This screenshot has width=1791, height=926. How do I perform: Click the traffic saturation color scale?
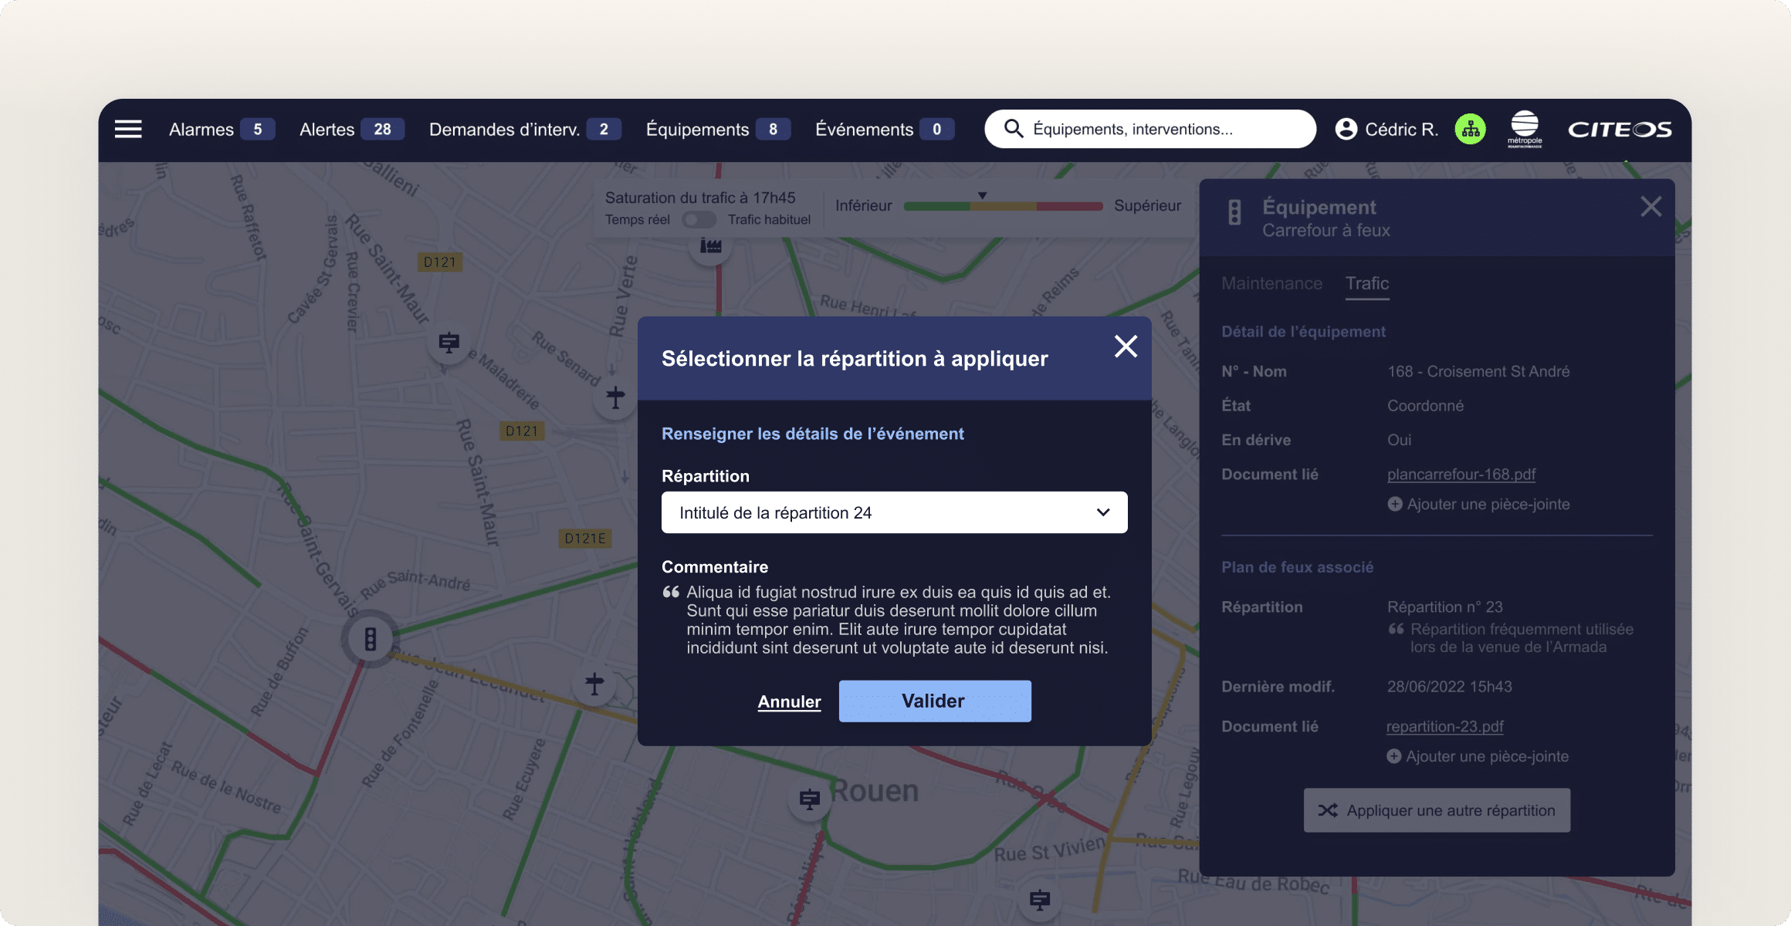(x=1003, y=206)
